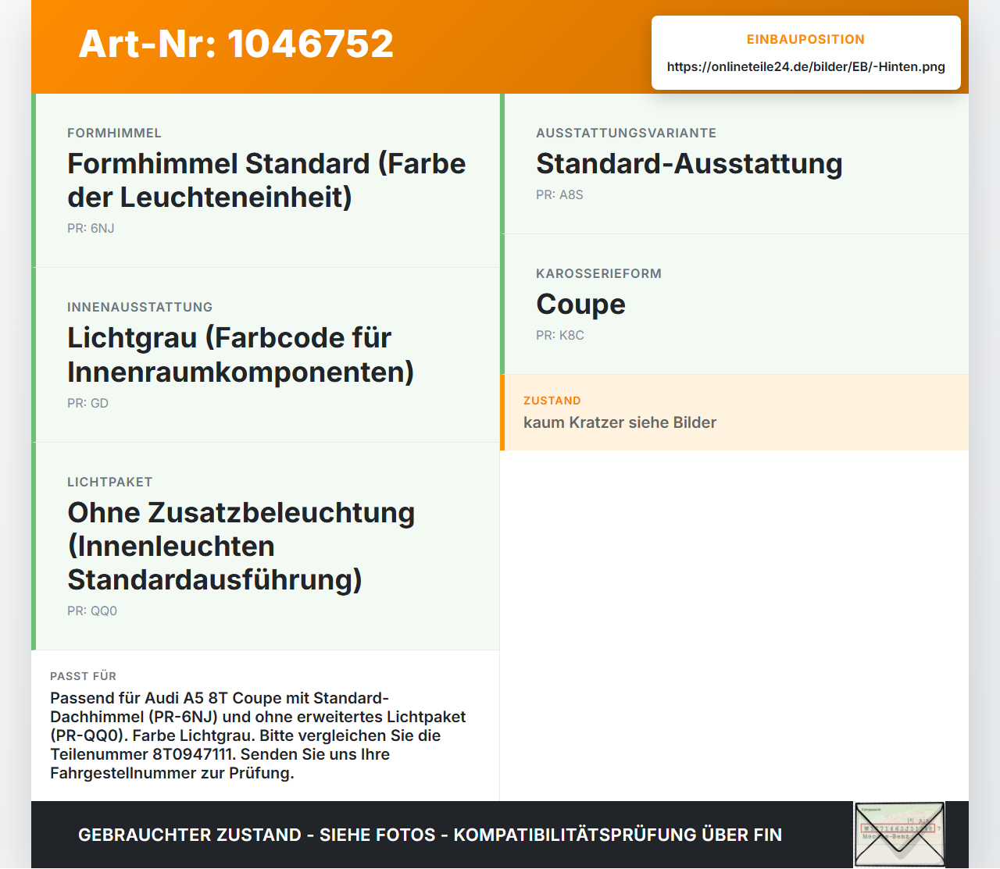Image resolution: width=1000 pixels, height=869 pixels.
Task: Click the EINBAUPOSITION label
Action: tap(805, 39)
